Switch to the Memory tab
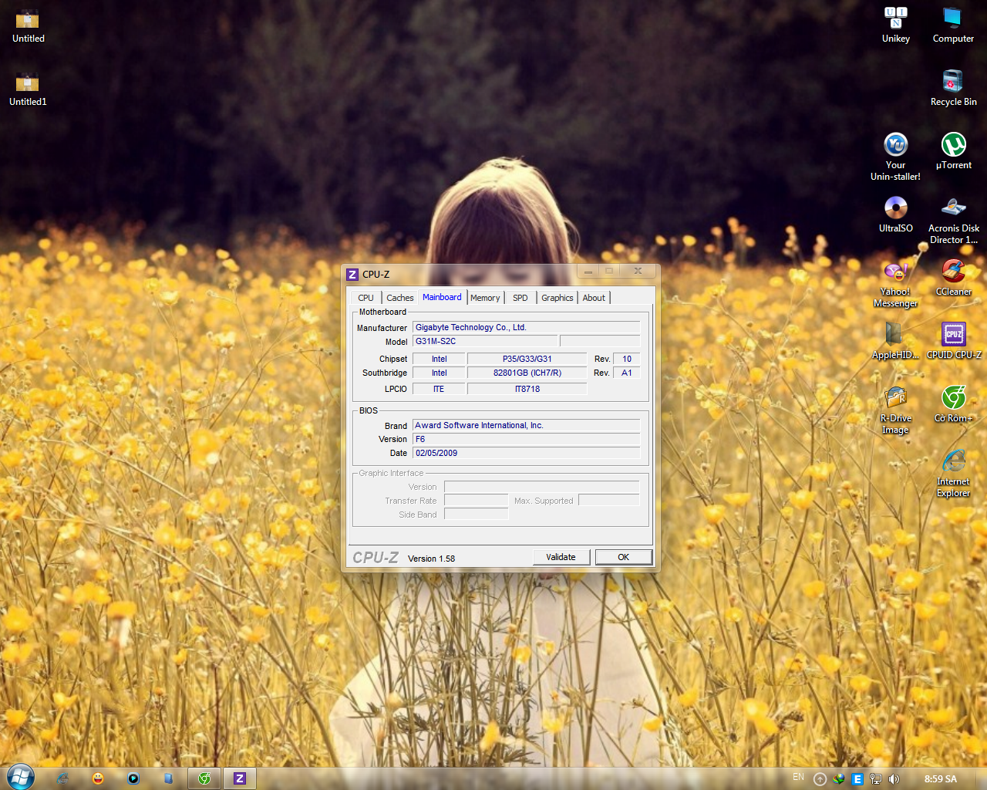Viewport: 987px width, 790px height. point(485,298)
